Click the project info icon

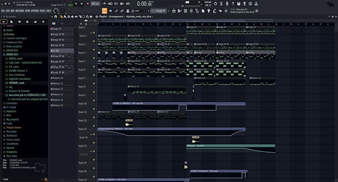(250, 3)
